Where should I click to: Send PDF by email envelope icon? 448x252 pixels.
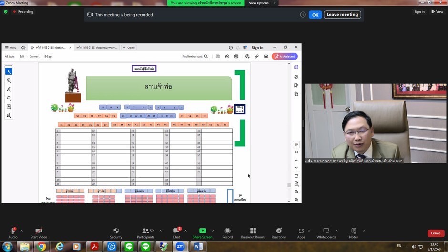266,56
